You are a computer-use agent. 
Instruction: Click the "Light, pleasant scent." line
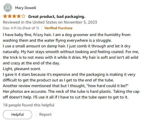22,69
